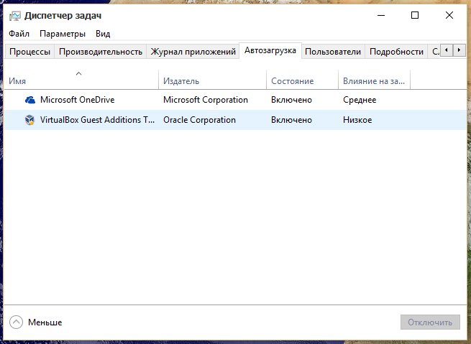471x344 pixels.
Task: Click the VirtualBox Guest Additions cube icon
Action: 29,120
